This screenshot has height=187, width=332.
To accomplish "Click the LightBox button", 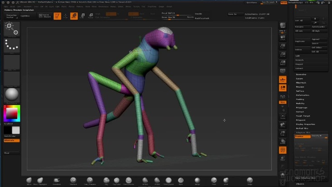I will (28, 16).
